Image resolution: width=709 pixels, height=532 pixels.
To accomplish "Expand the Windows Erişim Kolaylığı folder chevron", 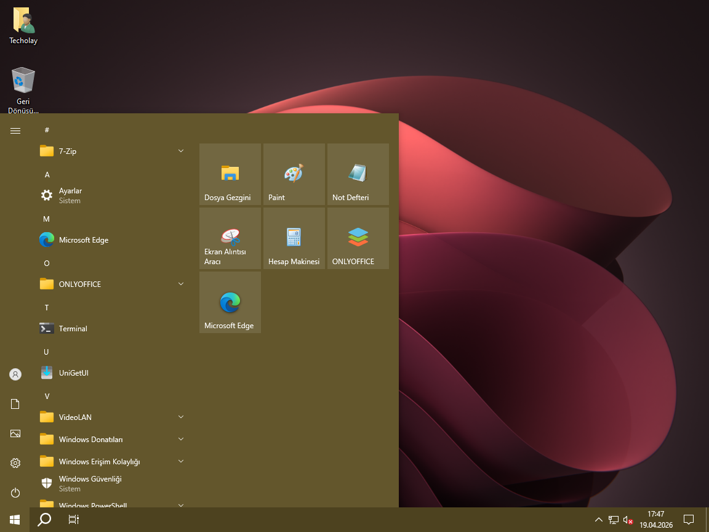I will [x=181, y=461].
